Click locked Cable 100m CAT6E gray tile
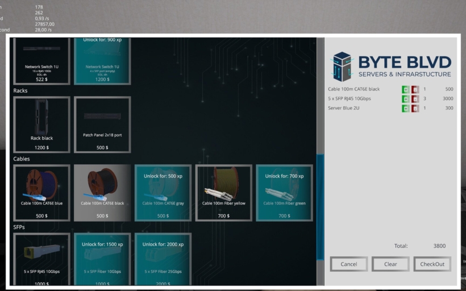The image size is (466, 291). pyautogui.click(x=163, y=193)
